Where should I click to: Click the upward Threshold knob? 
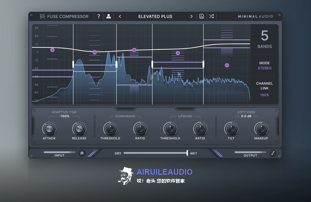coord(170,129)
